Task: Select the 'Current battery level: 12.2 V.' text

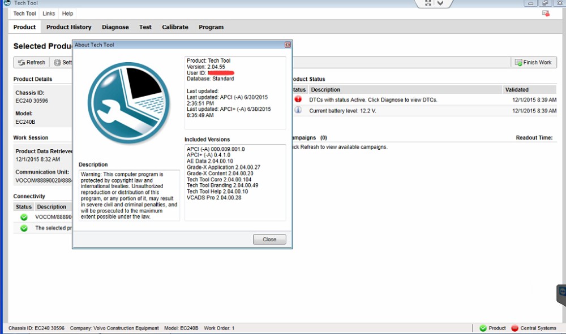Action: point(342,111)
